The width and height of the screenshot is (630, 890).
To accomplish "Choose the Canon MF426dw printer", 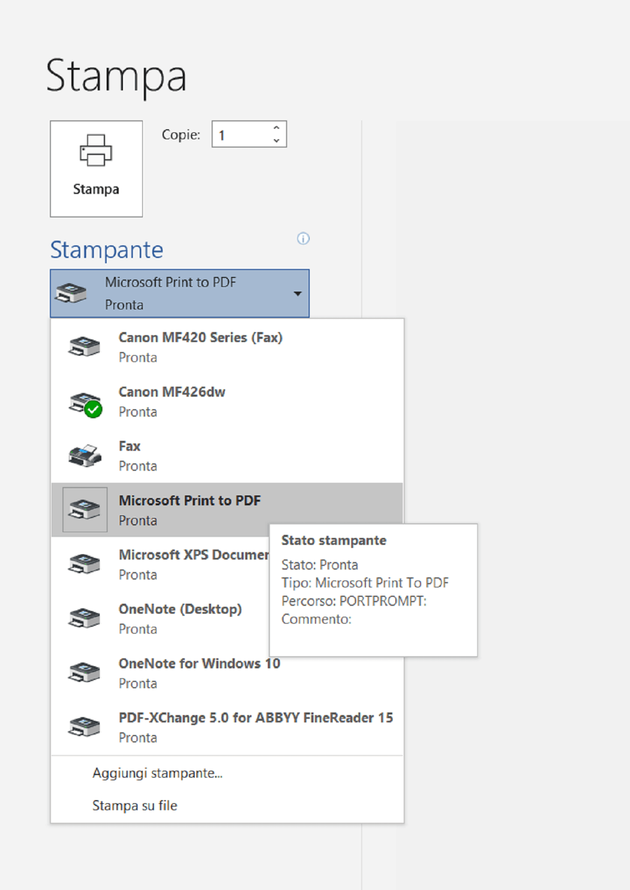I will [x=227, y=401].
